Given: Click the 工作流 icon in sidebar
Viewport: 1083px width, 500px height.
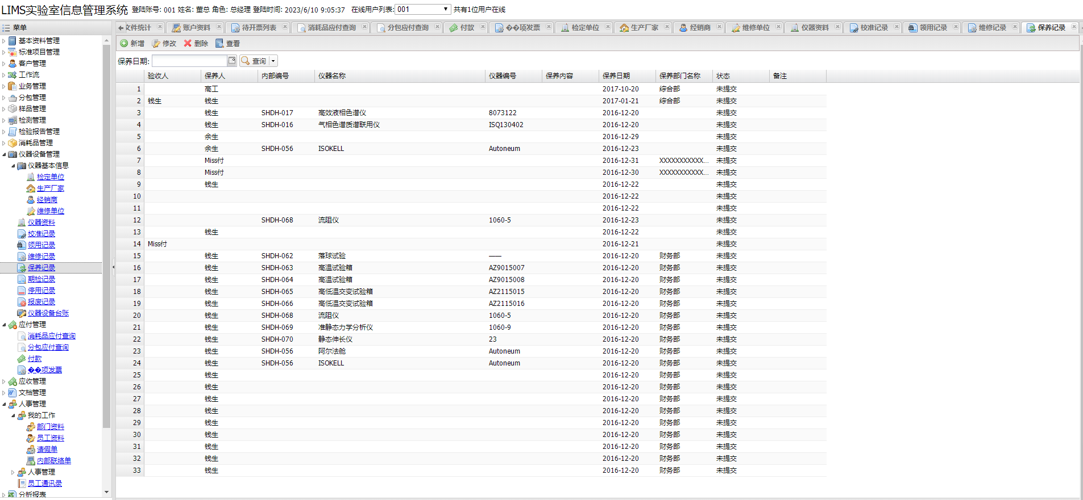Looking at the screenshot, I should click(x=13, y=75).
